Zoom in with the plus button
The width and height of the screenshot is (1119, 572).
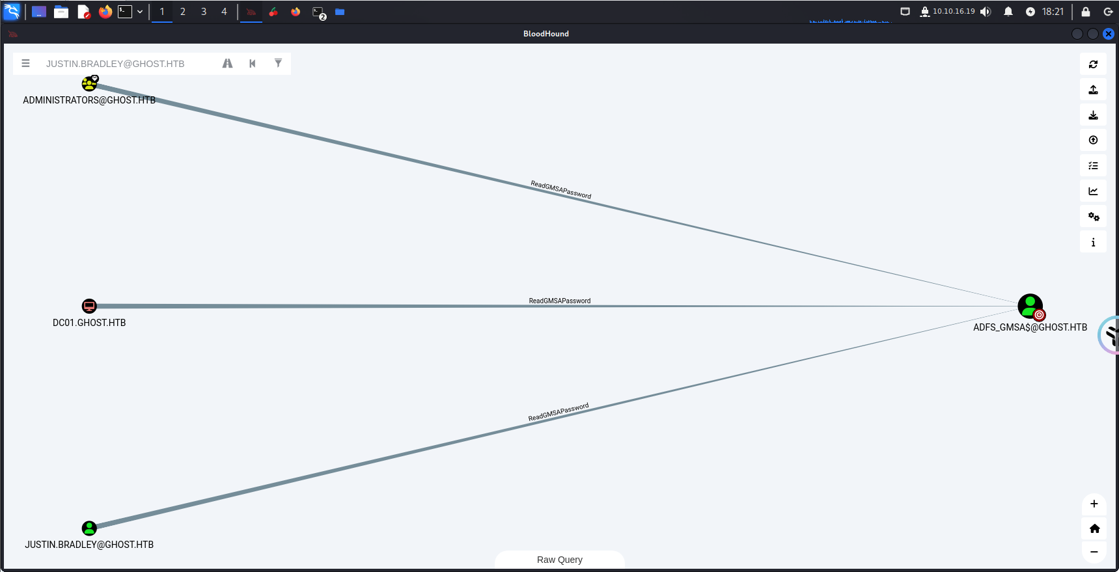[x=1094, y=504]
